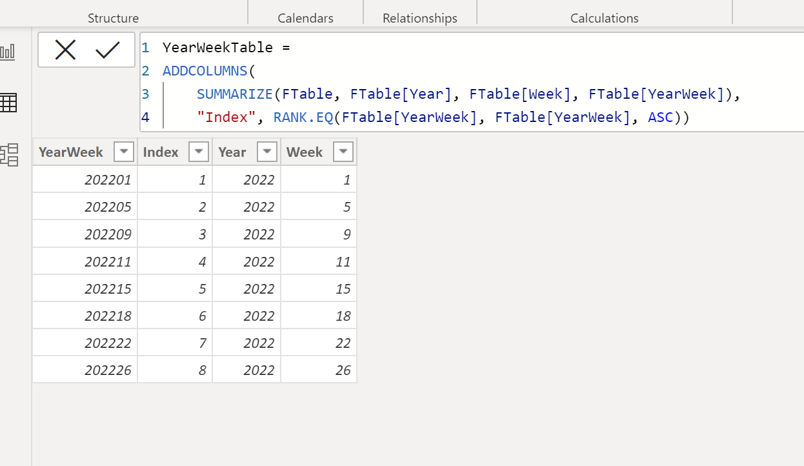Select Index cell with value 7
The height and width of the screenshot is (466, 804).
coord(175,342)
